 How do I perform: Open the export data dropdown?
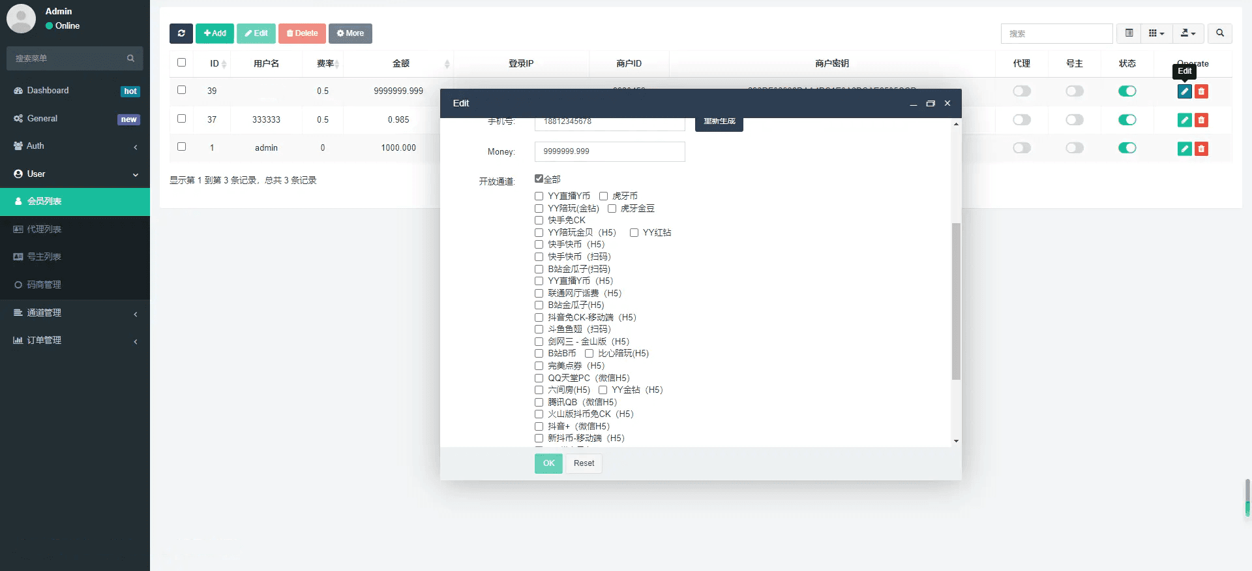[x=1188, y=33]
